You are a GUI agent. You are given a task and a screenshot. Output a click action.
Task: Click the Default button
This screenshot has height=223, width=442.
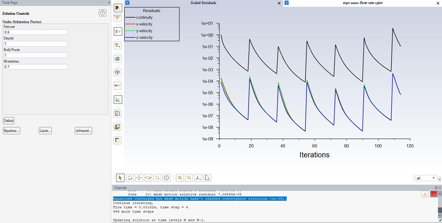tap(9, 121)
